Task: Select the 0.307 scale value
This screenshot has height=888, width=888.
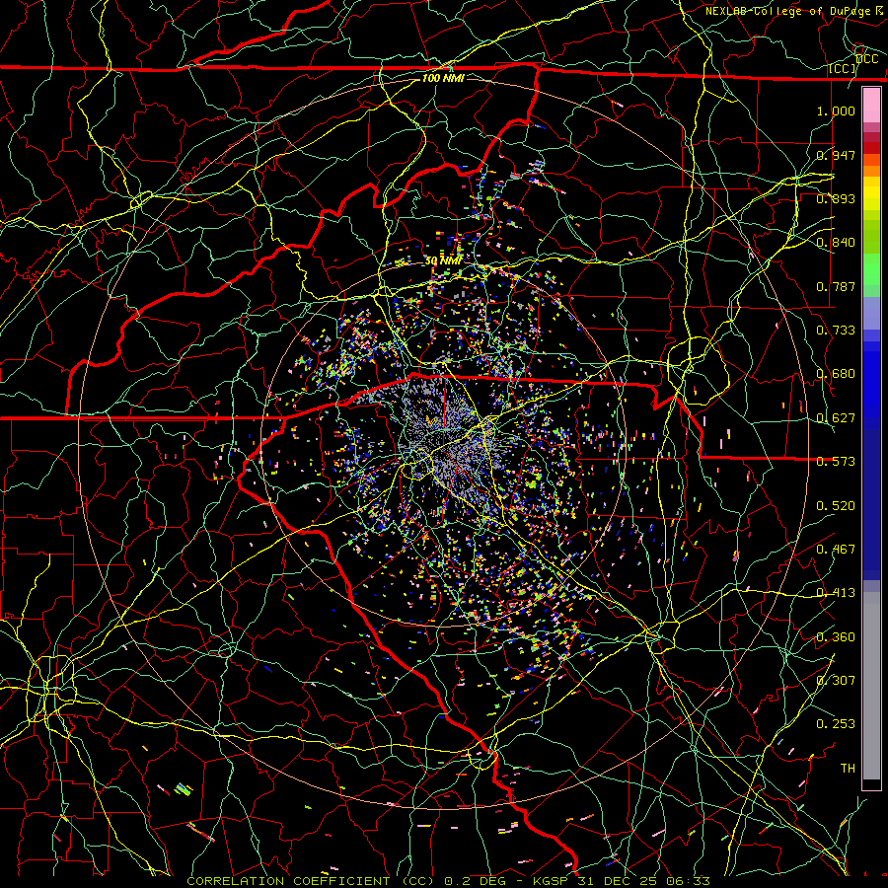Action: [x=836, y=680]
